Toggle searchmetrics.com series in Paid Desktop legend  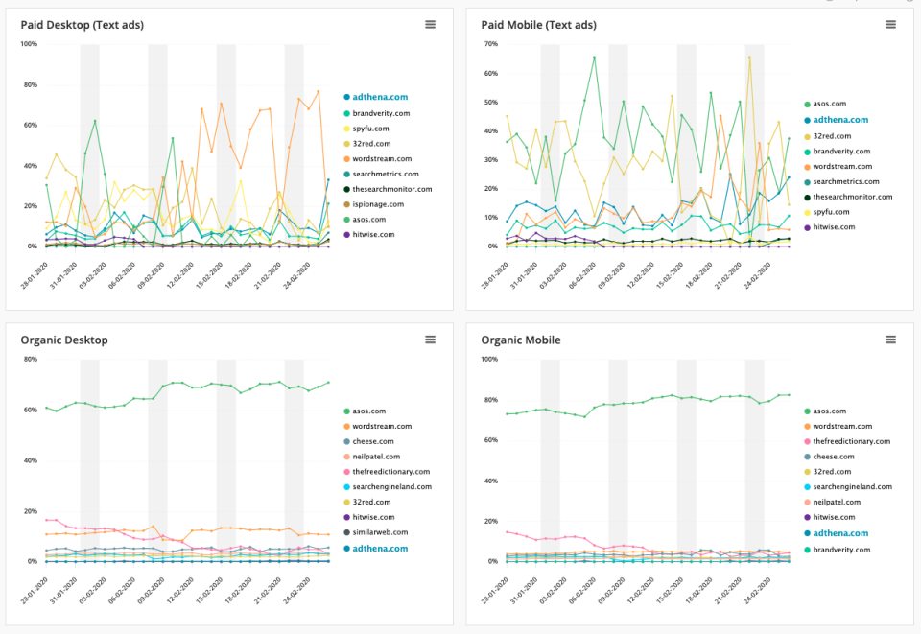381,175
